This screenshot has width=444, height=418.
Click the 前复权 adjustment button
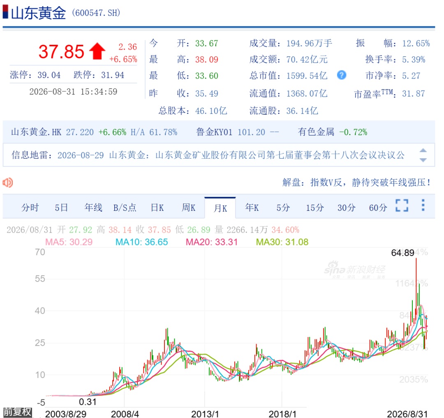click(17, 412)
